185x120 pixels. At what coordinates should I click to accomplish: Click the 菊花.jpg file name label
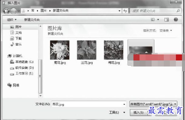(60, 63)
